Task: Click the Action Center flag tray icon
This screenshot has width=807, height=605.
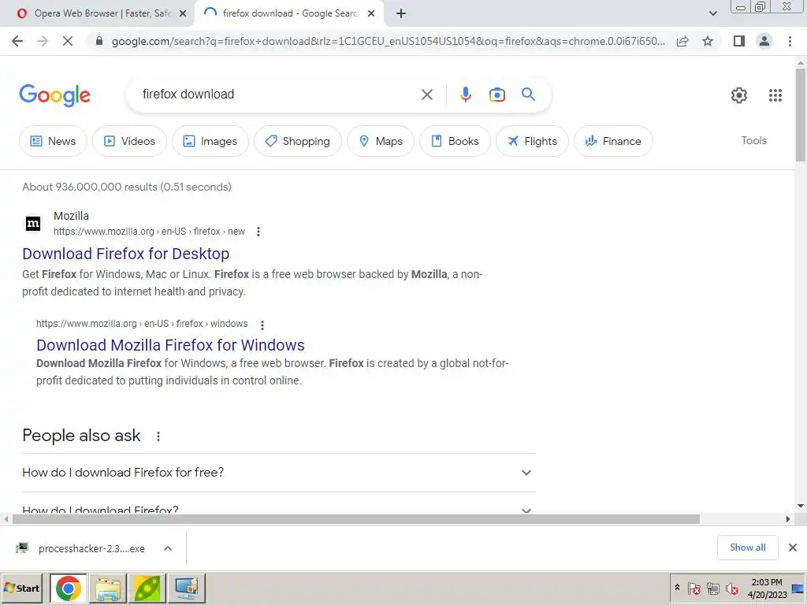Action: click(x=694, y=588)
